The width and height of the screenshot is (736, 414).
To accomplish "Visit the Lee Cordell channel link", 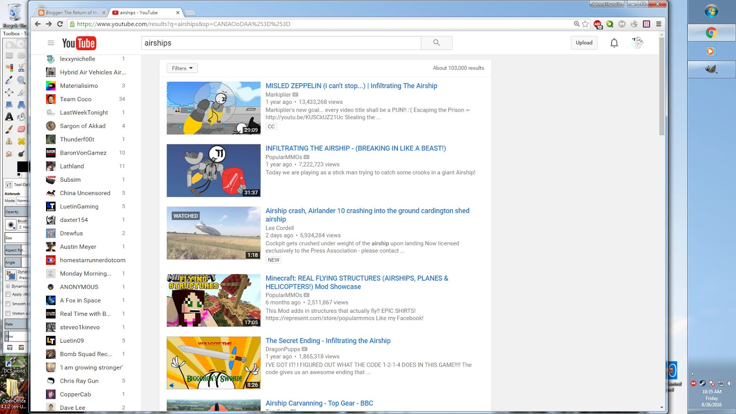I will (280, 228).
